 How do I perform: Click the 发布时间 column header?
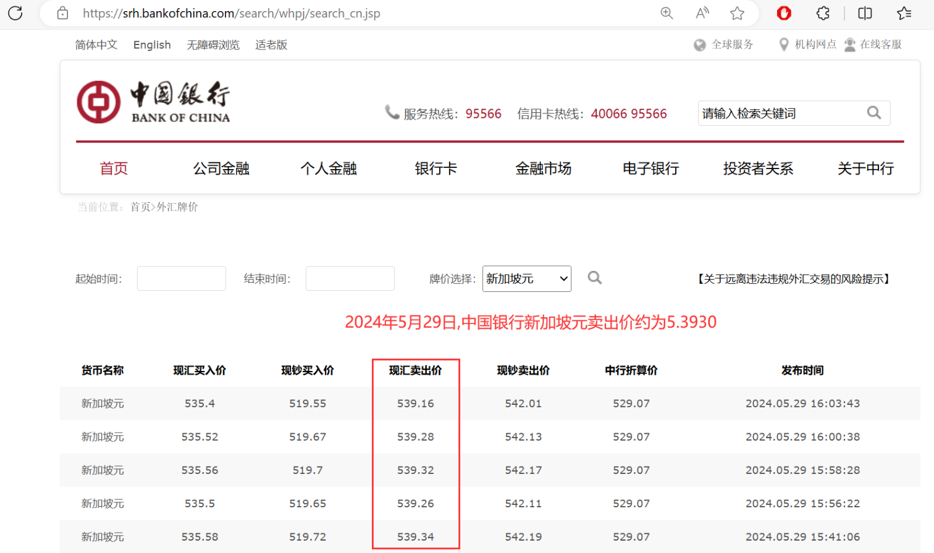tap(802, 370)
